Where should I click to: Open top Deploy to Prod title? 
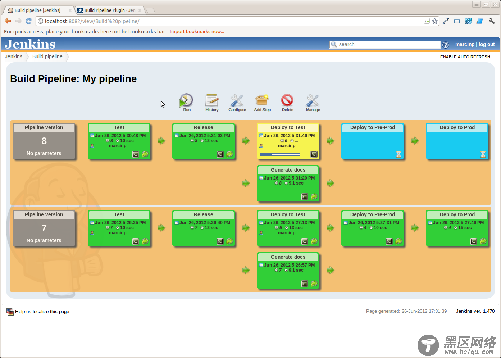point(457,127)
